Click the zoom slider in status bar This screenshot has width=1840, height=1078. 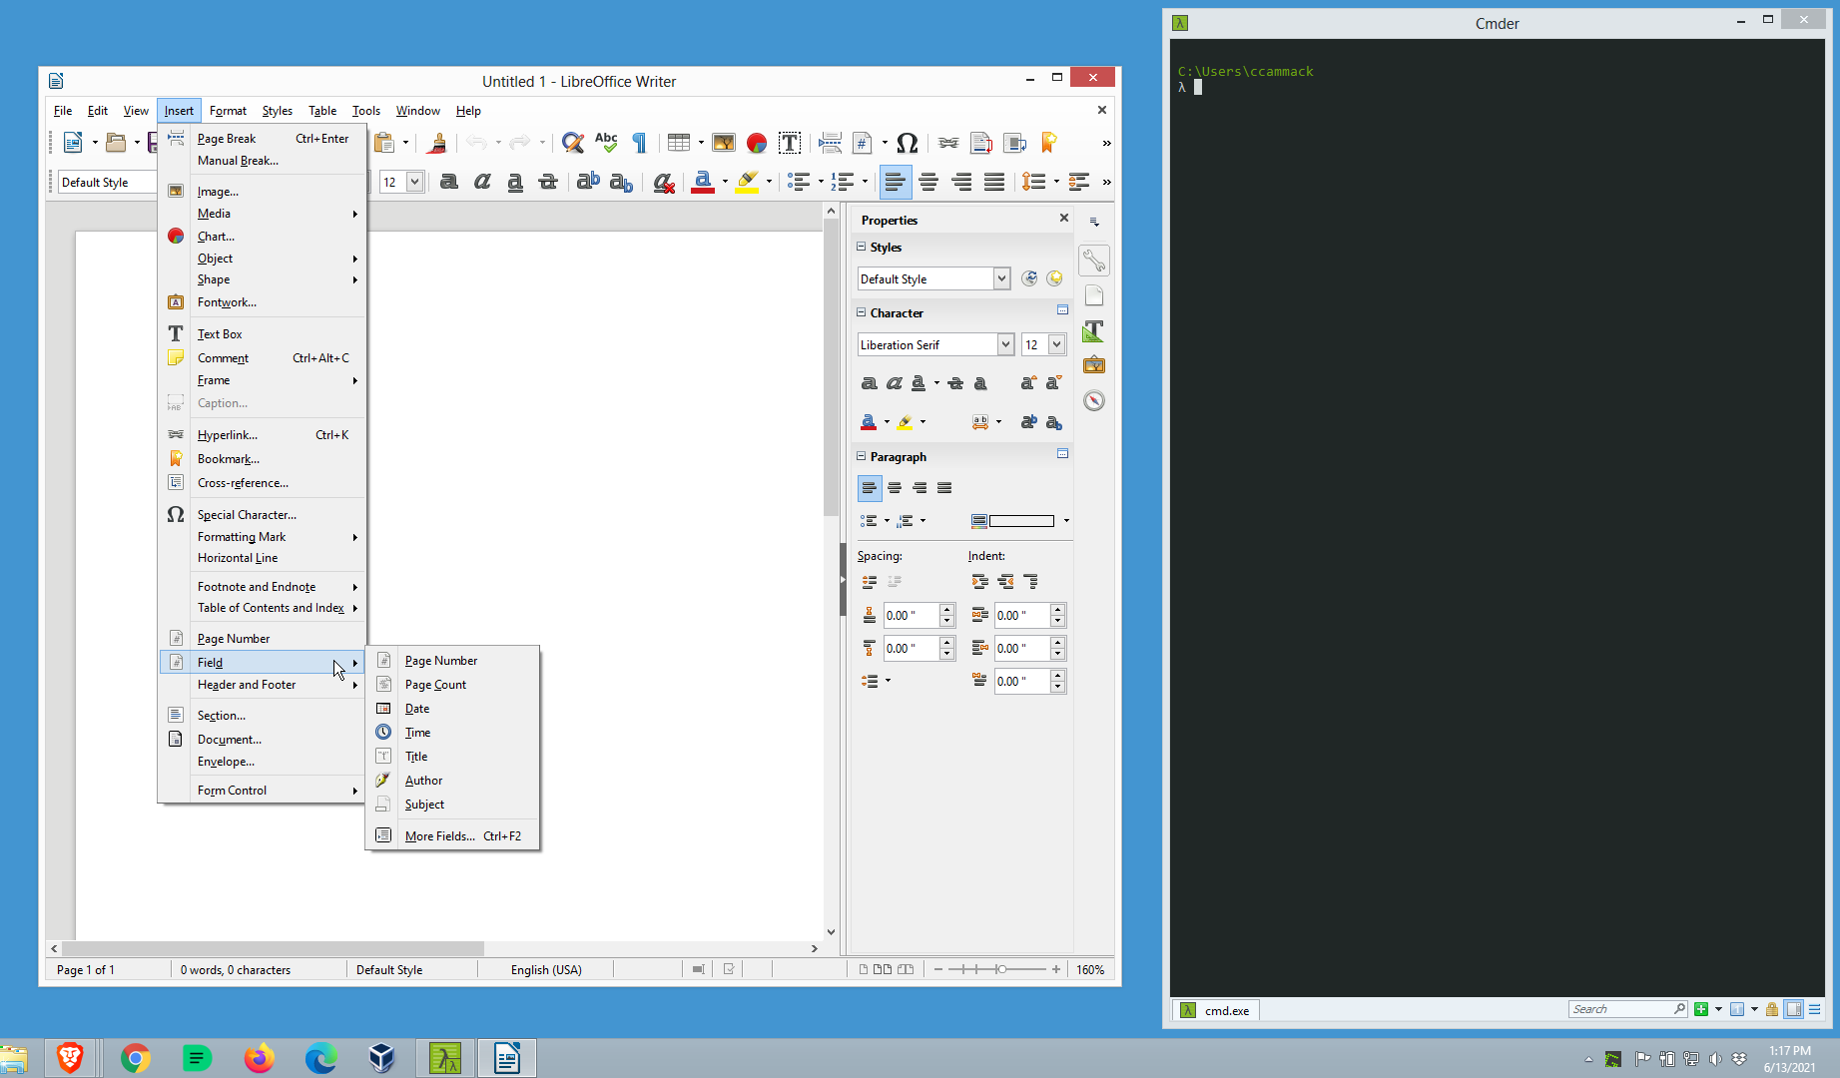point(1000,969)
